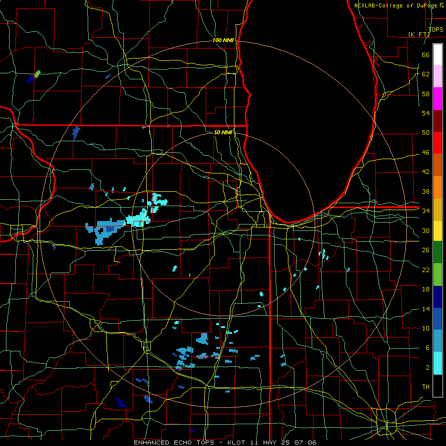Click the 10 value on the legend

pos(426,329)
